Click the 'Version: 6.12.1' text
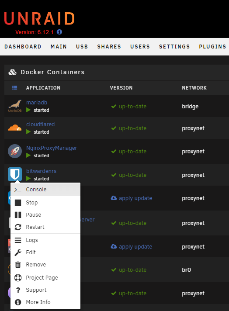The height and width of the screenshot is (311, 229). 35,32
